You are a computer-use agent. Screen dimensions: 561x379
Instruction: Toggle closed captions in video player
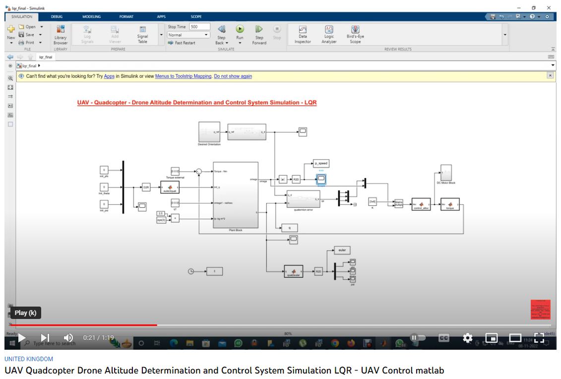point(444,338)
